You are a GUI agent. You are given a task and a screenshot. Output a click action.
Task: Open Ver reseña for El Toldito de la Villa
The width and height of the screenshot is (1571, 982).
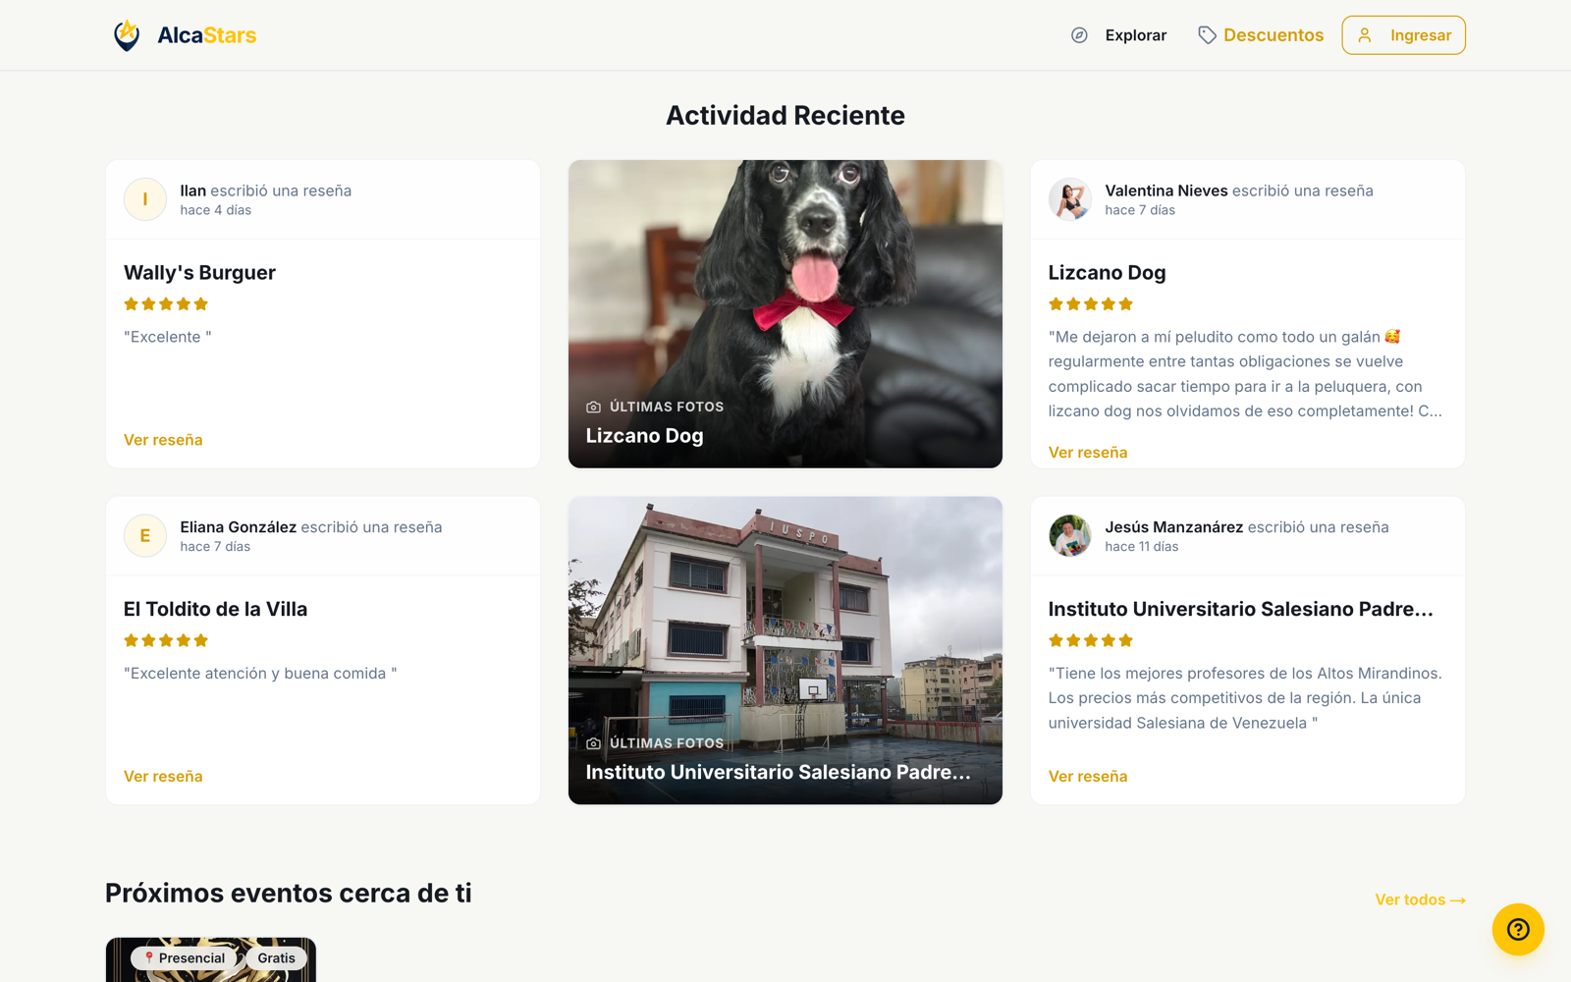click(163, 777)
